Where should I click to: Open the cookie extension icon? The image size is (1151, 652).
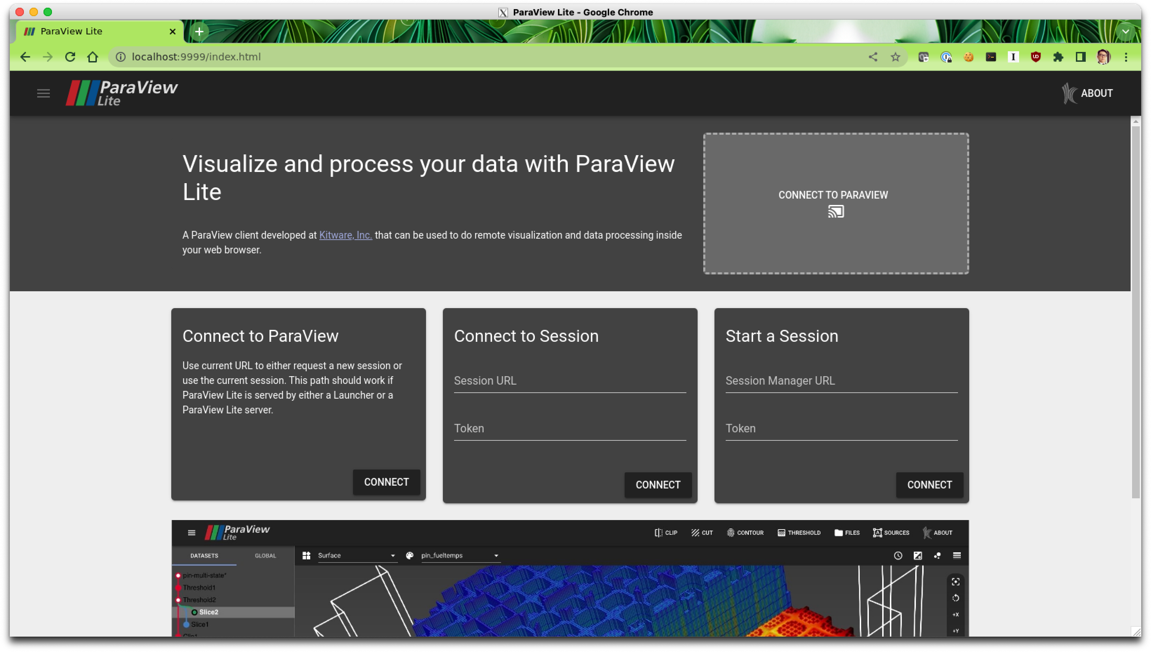coord(968,57)
